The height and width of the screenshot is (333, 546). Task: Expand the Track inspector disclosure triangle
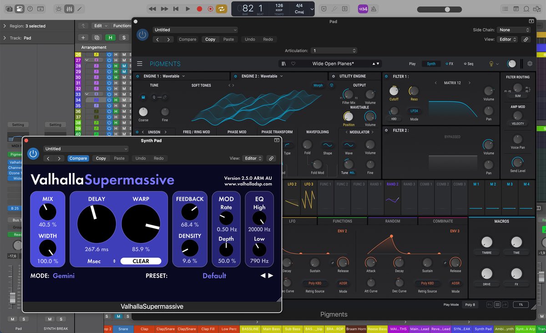[x=5, y=38]
